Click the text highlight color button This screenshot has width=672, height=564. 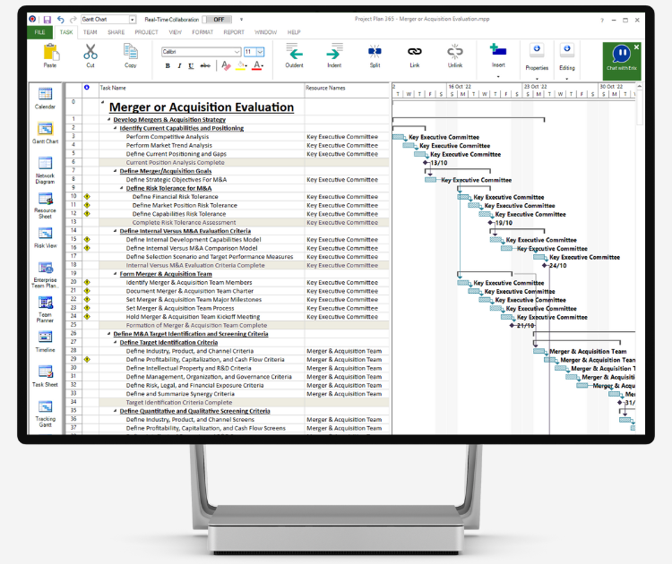click(240, 65)
